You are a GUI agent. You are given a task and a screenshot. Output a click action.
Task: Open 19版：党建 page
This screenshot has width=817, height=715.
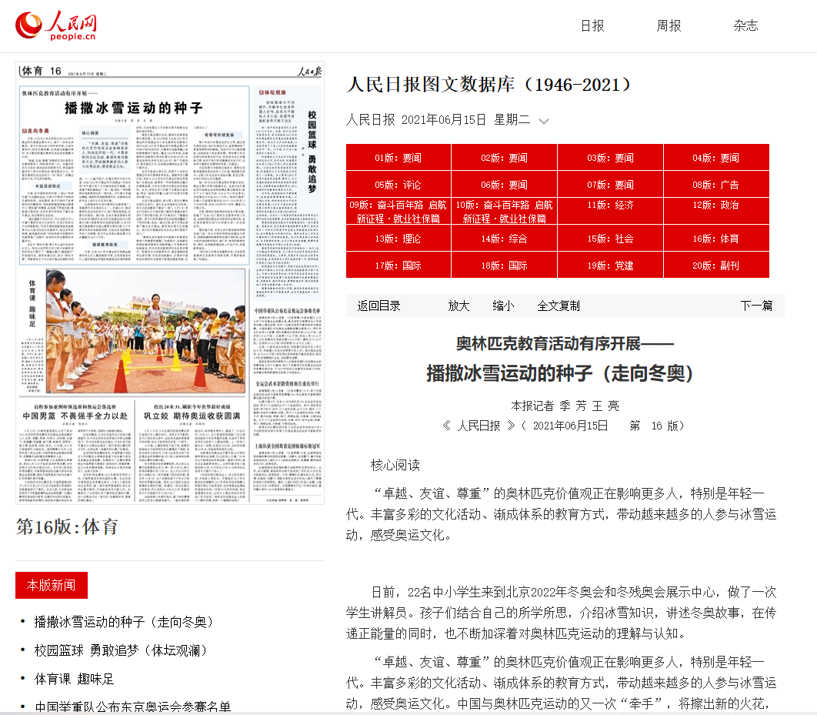pos(611,266)
